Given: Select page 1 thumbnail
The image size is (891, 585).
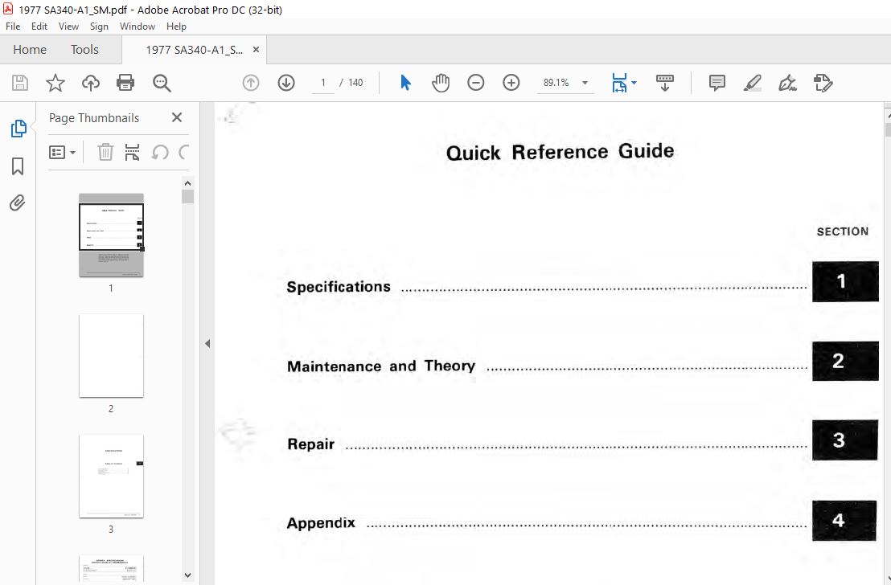Looking at the screenshot, I should [x=111, y=235].
